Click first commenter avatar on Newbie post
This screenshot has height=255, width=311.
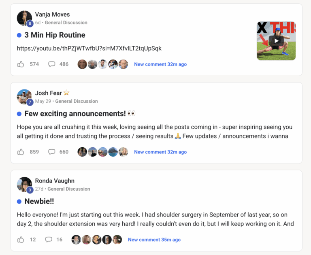click(76, 240)
